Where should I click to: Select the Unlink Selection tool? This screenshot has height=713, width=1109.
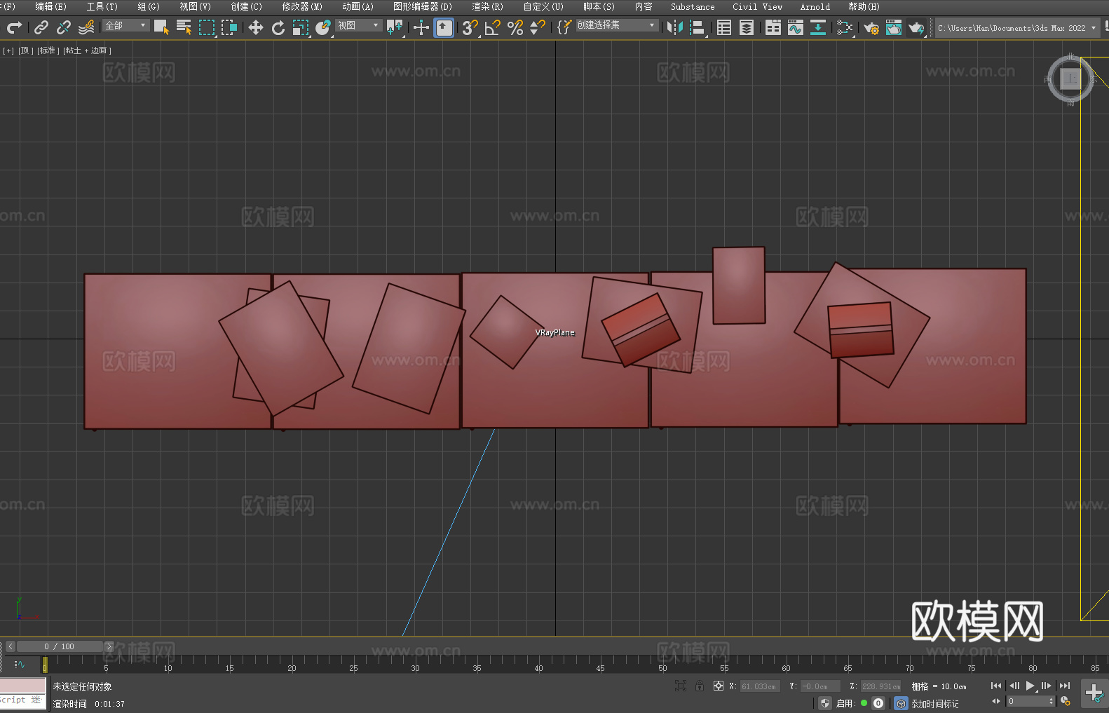pyautogui.click(x=64, y=27)
